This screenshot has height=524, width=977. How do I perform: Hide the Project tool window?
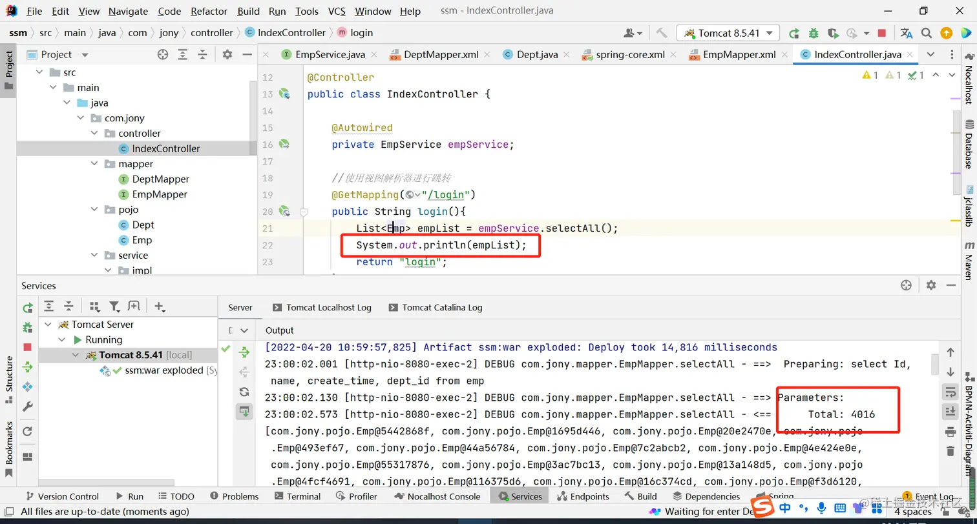click(x=247, y=55)
